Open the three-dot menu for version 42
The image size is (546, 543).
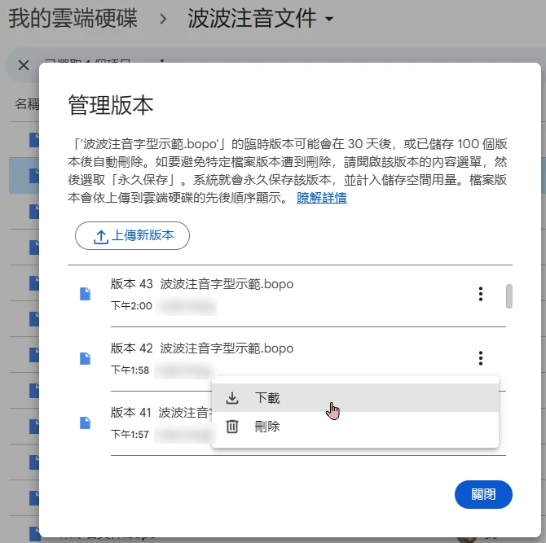point(481,358)
